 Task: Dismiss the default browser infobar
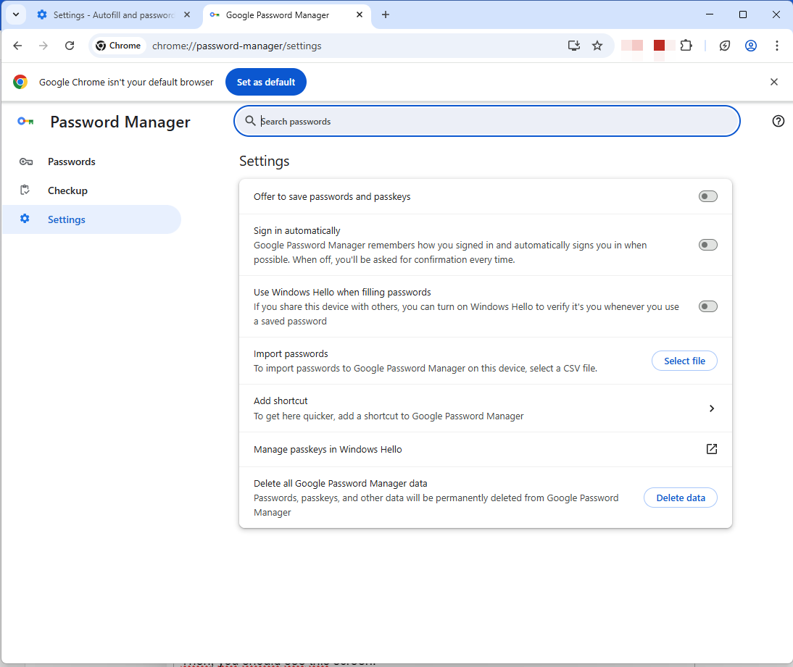point(773,82)
